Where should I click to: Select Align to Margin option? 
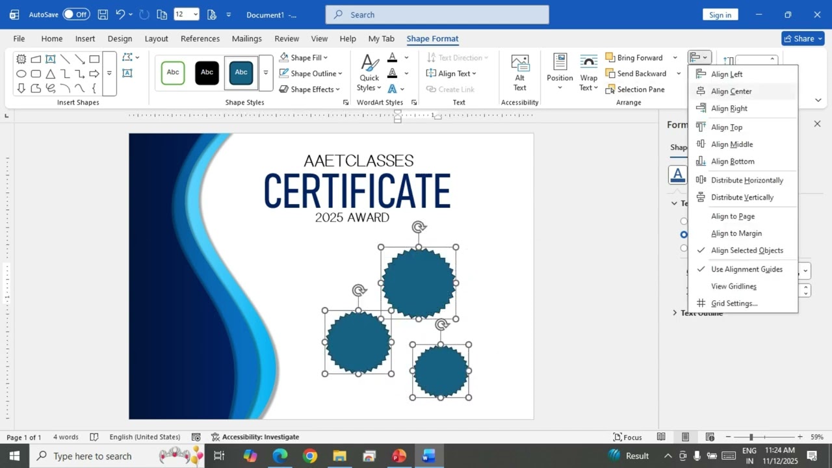point(743,233)
